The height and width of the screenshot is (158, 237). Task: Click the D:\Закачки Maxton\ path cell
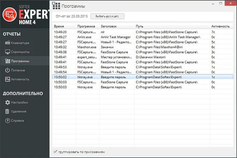(x=151, y=57)
